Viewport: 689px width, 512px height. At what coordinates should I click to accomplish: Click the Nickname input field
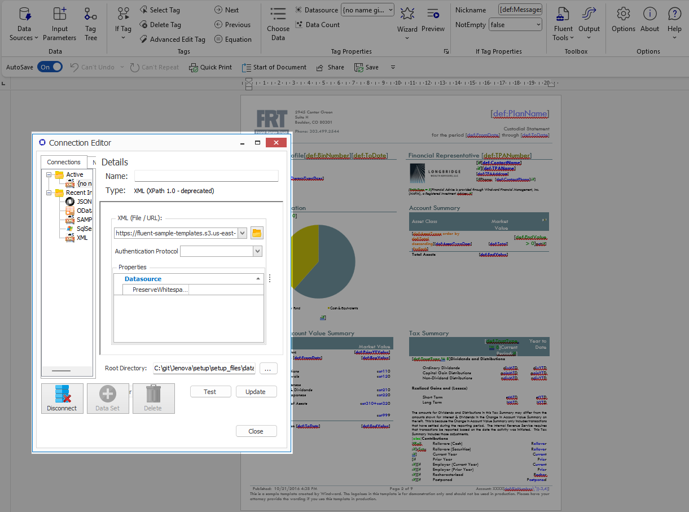520,10
